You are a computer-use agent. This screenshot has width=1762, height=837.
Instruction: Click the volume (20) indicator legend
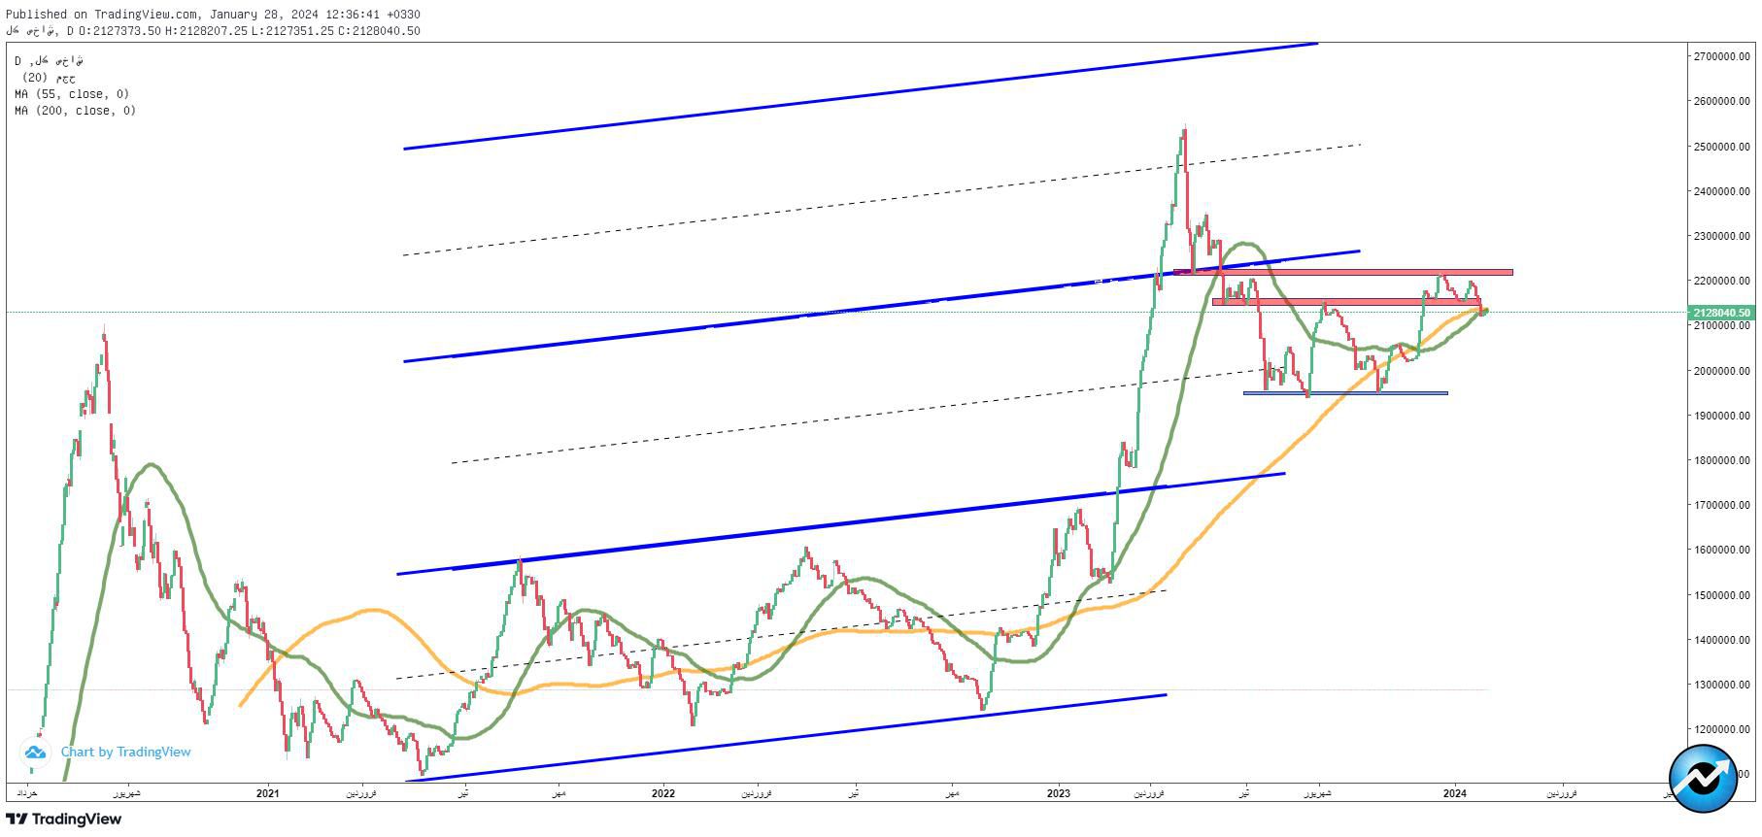tap(49, 78)
